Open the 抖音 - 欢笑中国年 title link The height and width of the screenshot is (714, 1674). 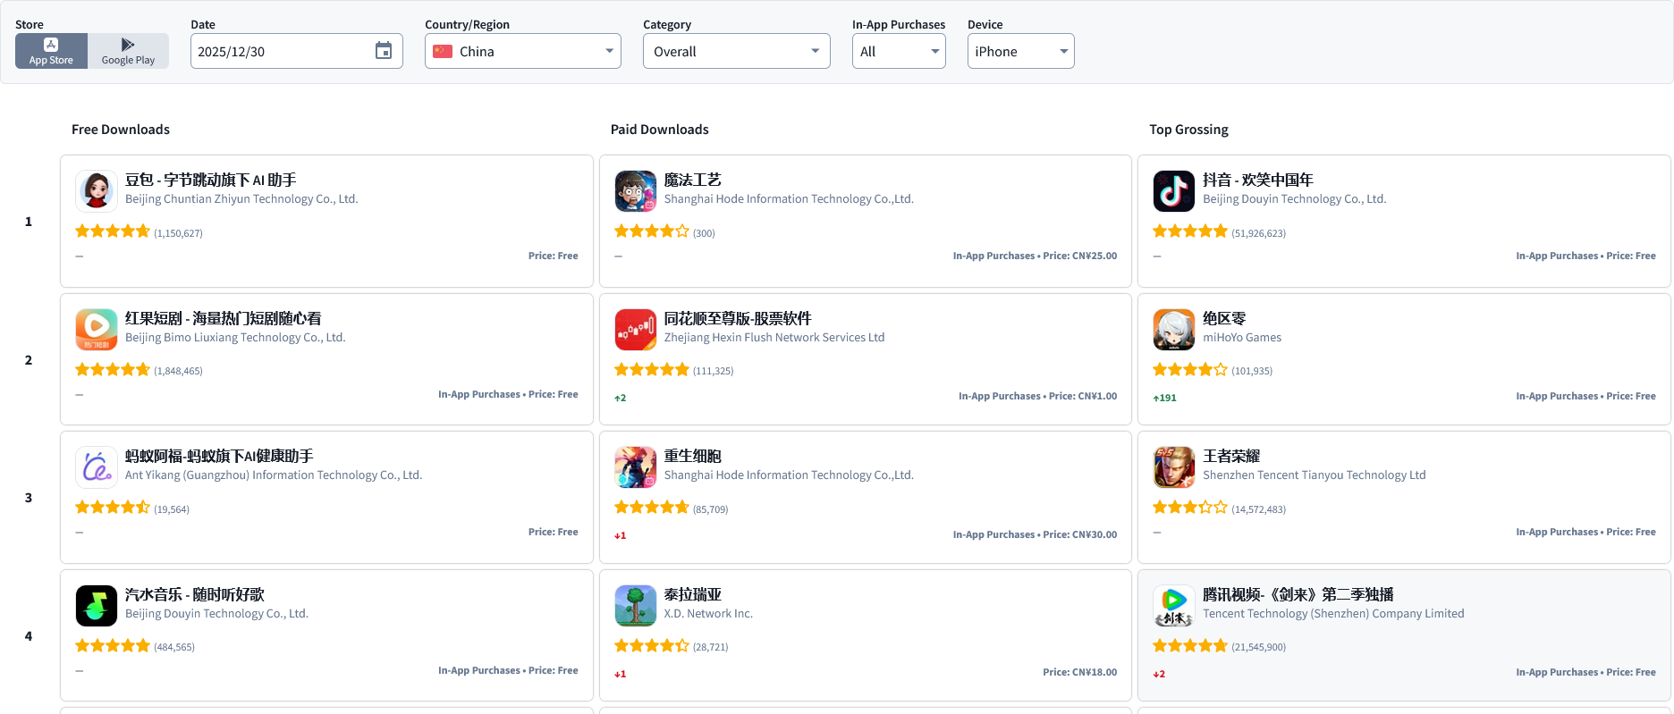tap(1258, 181)
